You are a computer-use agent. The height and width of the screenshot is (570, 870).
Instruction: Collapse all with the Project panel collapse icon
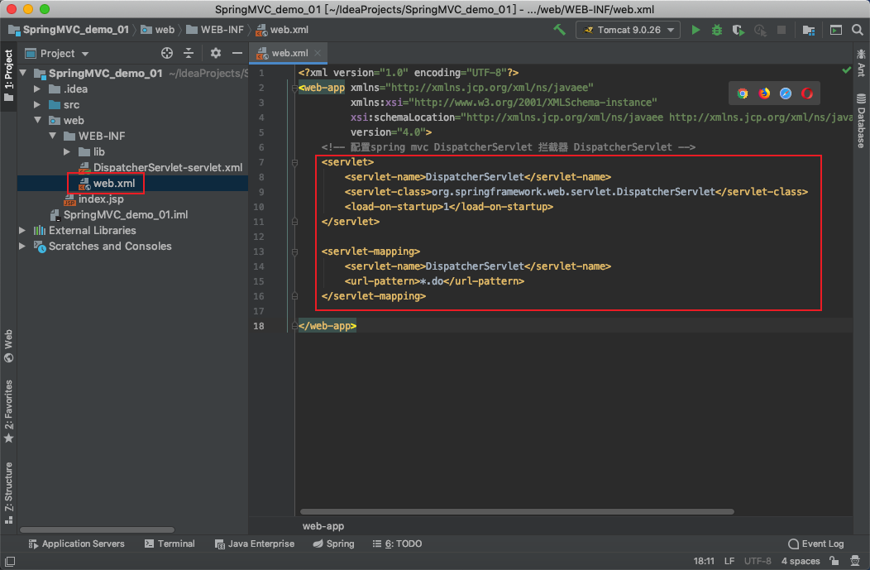(189, 53)
